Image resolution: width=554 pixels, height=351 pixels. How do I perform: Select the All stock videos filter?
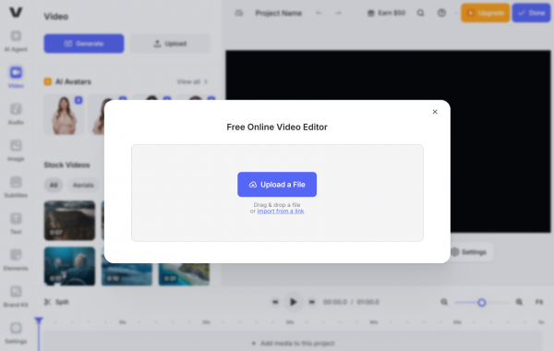point(54,185)
